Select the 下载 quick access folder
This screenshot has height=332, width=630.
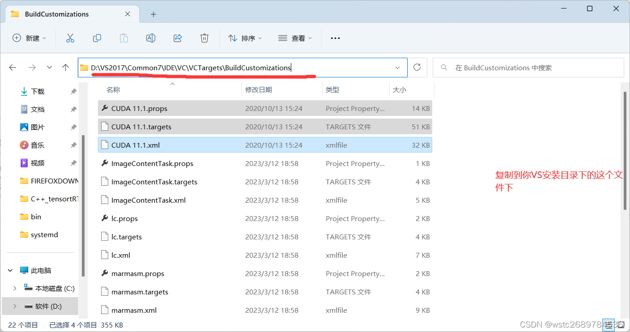[38, 91]
